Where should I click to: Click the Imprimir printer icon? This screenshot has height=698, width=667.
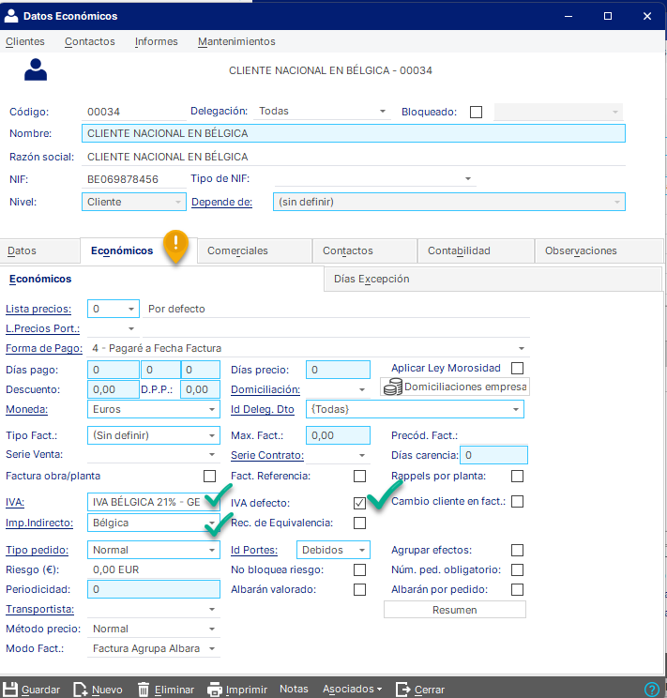(215, 690)
